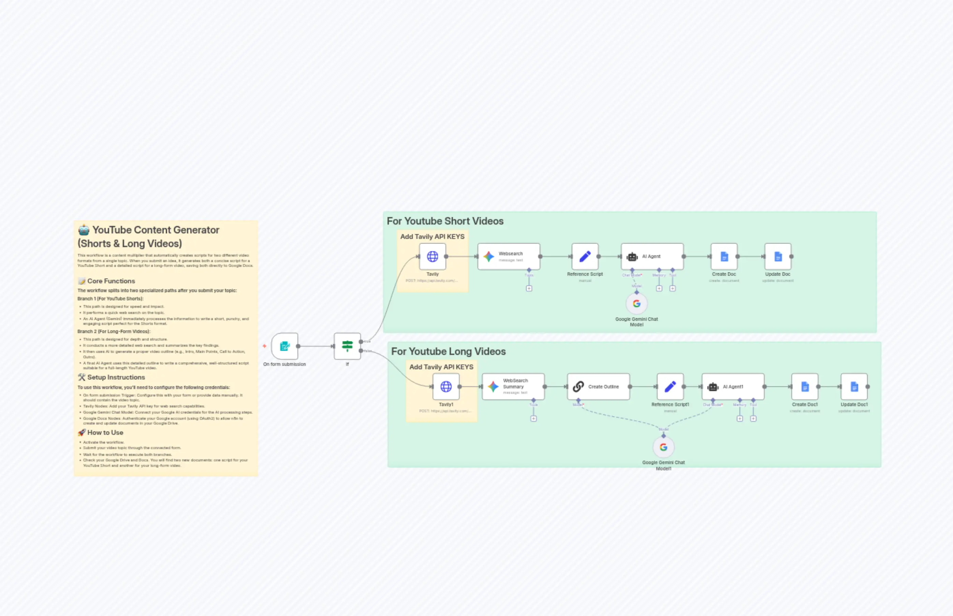This screenshot has width=953, height=616.
Task: Select the If router node
Action: [347, 346]
